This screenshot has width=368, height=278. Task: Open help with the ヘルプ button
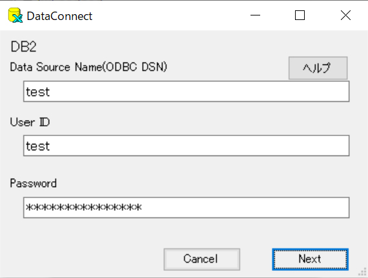[318, 68]
